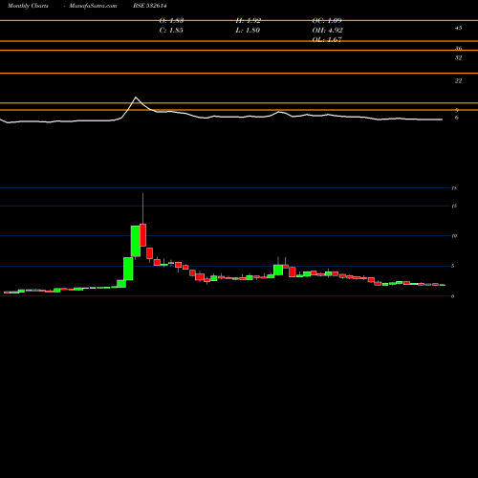Select the 'L: 1.80' low value
The image size is (478, 478).
[x=248, y=31]
